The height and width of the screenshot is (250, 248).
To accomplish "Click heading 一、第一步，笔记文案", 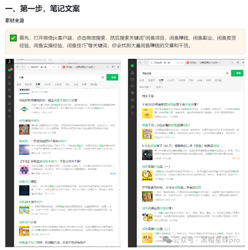I will [x=42, y=8].
